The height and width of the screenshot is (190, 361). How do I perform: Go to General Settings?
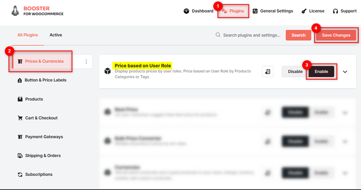coord(273,11)
